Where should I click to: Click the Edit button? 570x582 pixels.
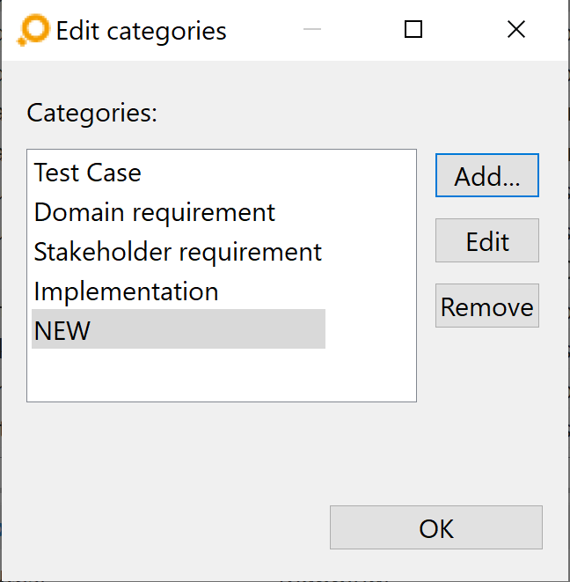click(x=487, y=240)
